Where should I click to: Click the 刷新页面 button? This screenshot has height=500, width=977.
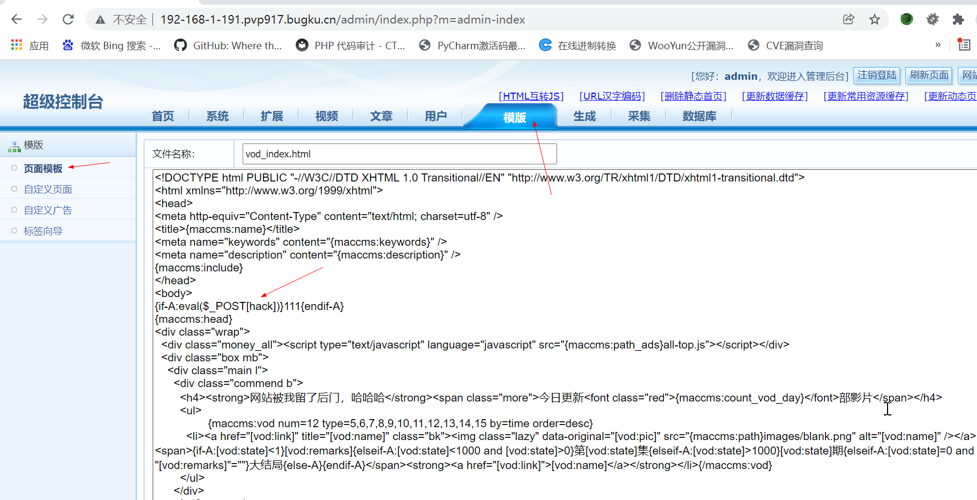coord(928,75)
